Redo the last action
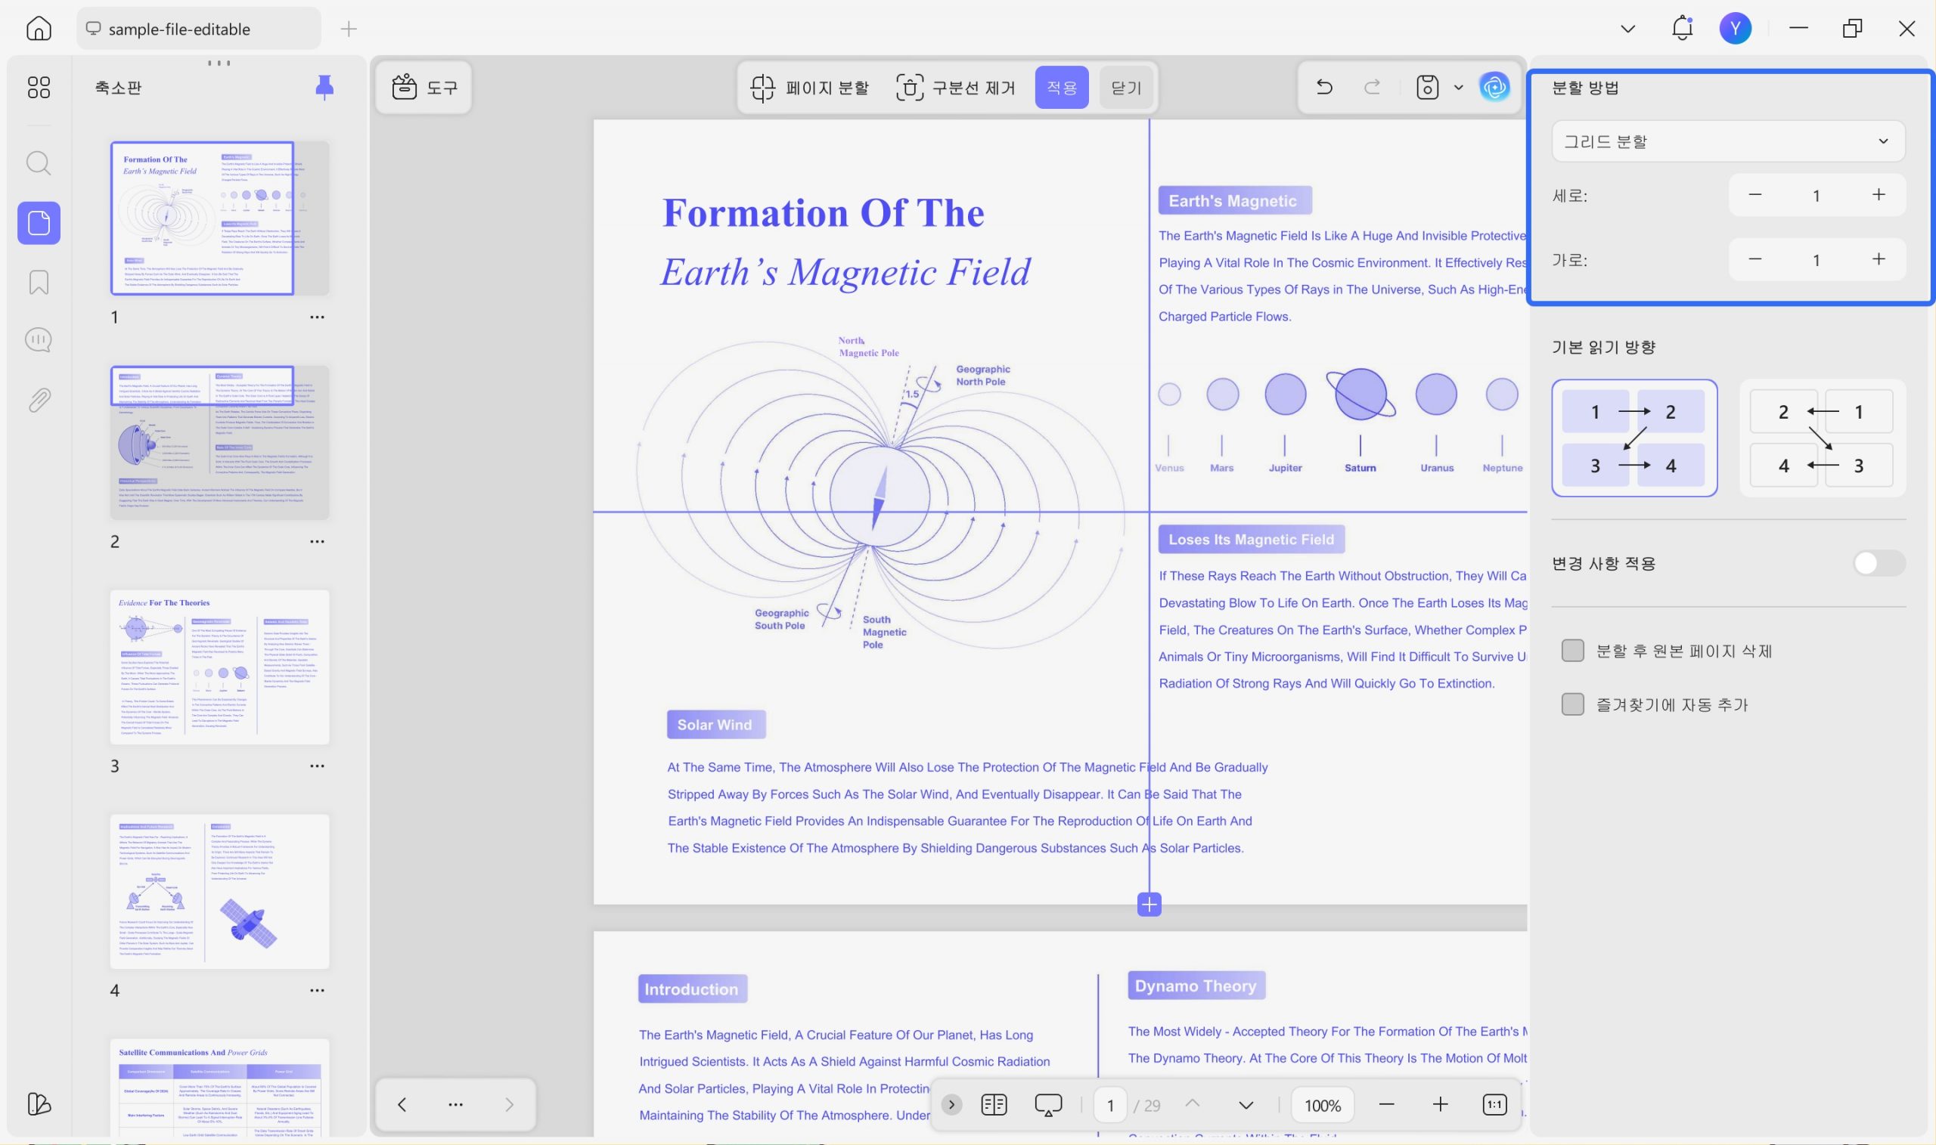Screen dimensions: 1936x1145 click(x=1372, y=87)
